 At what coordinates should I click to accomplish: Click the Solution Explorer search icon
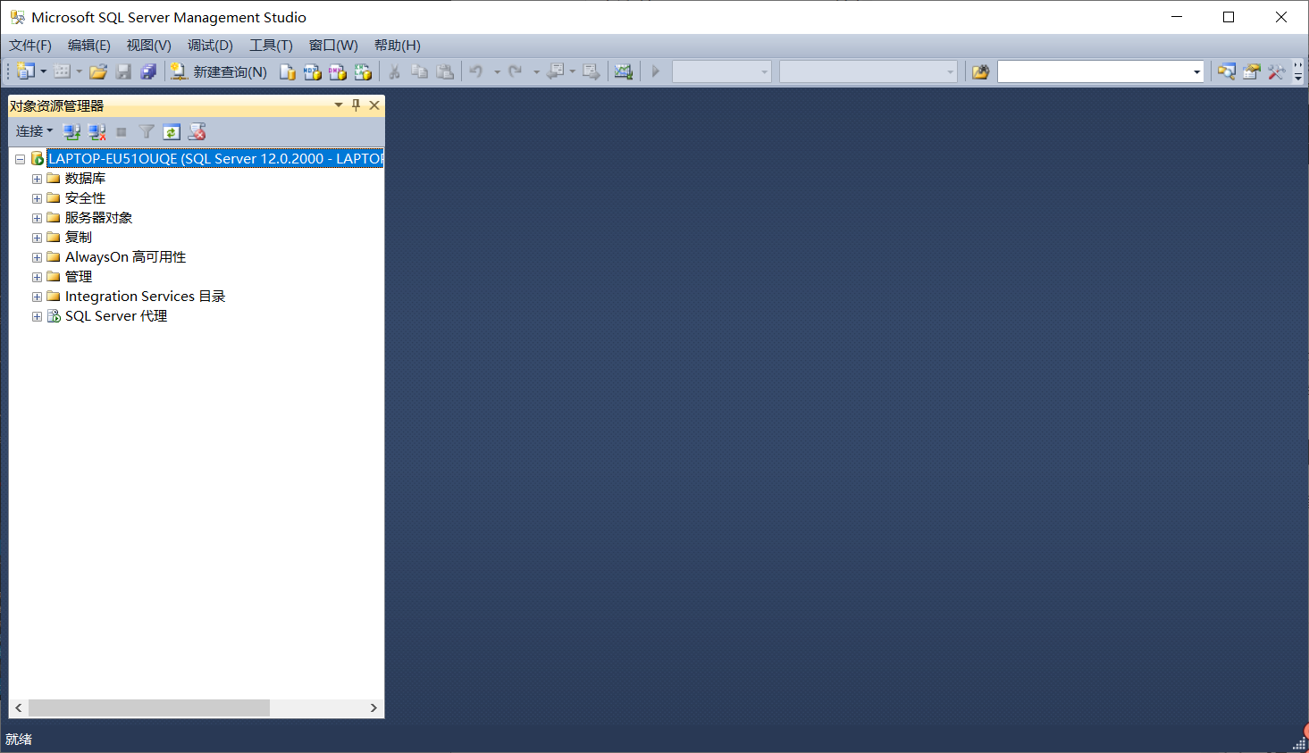coord(1227,71)
